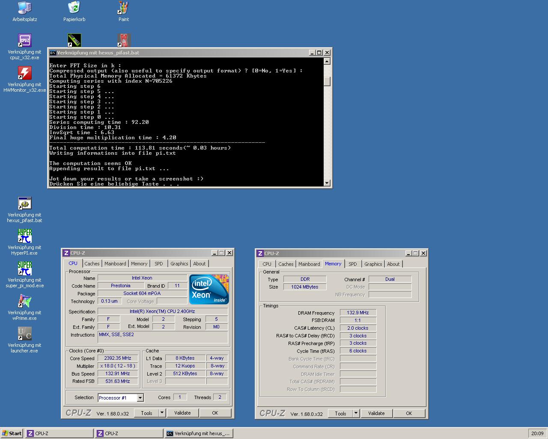
Task: Click the Instructions field MMX, SSE, SSE2
Action: [163, 337]
